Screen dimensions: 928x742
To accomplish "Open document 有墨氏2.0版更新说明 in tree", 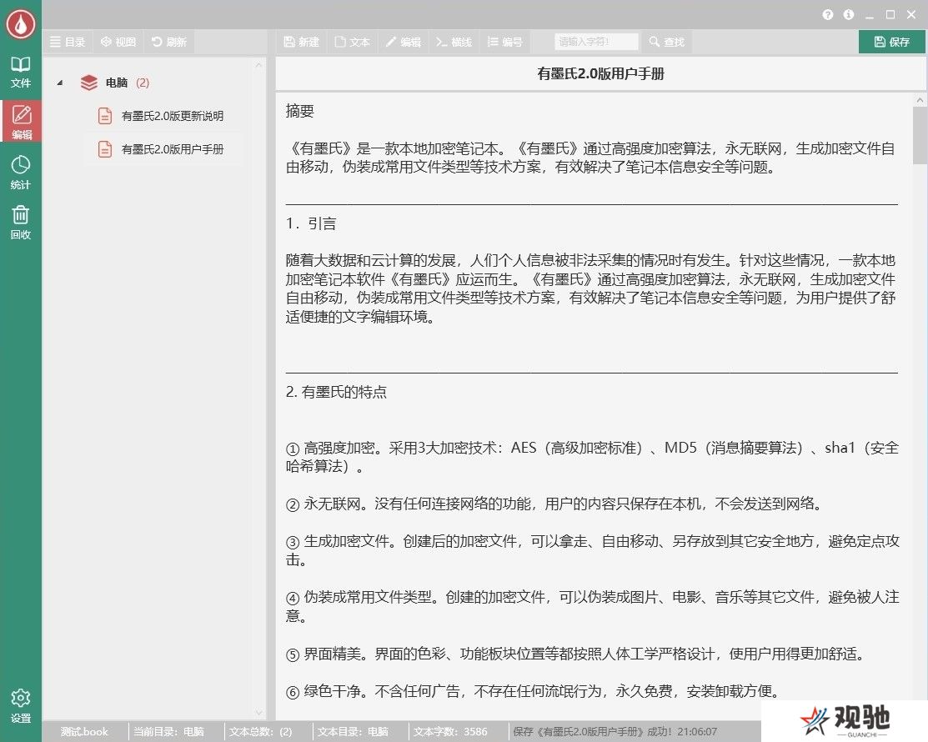I will pyautogui.click(x=173, y=116).
